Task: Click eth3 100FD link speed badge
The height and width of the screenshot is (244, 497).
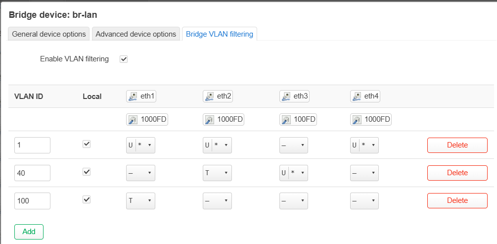Action: point(298,119)
